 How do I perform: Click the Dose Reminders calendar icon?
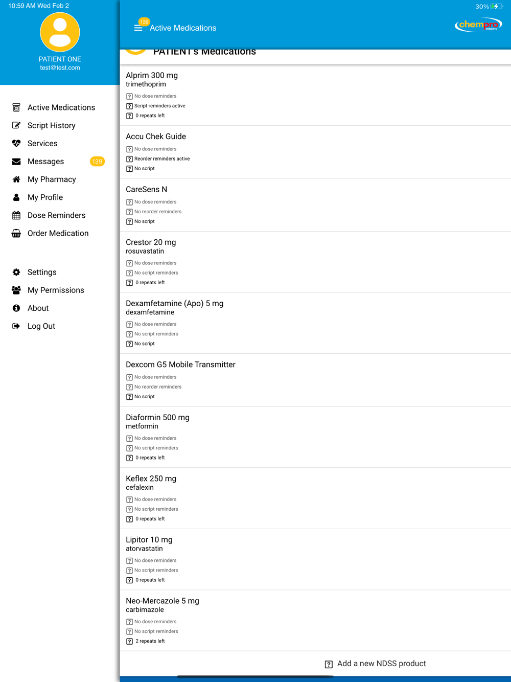coord(16,216)
